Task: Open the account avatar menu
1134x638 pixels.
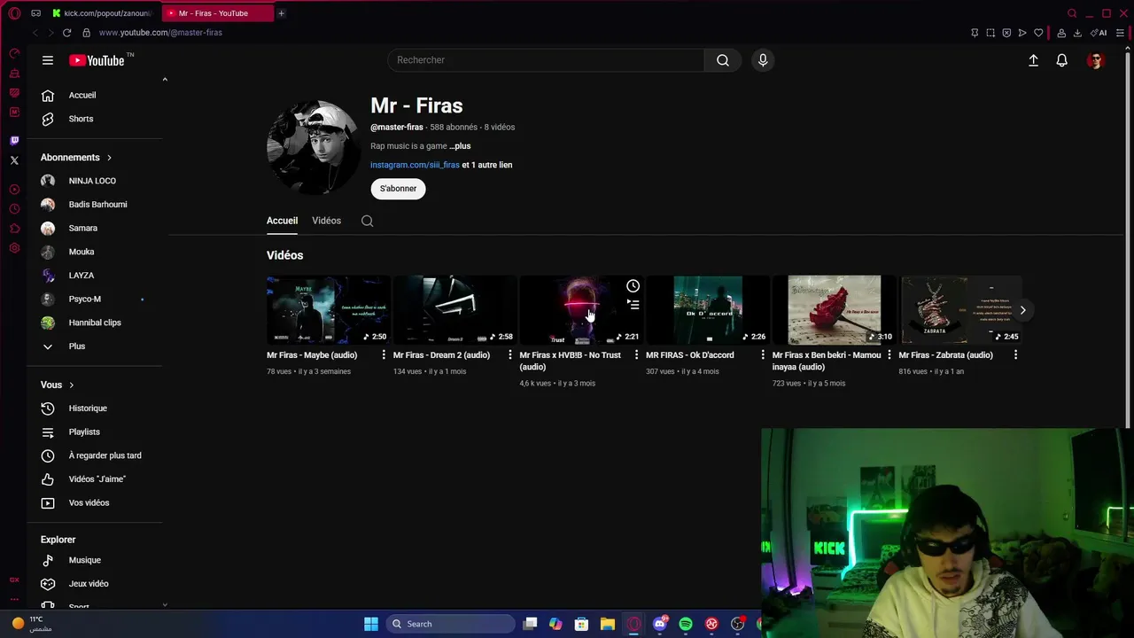Action: pyautogui.click(x=1096, y=60)
